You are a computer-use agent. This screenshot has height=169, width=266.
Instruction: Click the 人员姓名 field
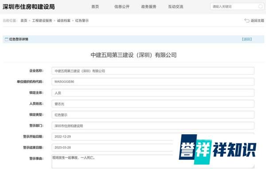(x=153, y=104)
